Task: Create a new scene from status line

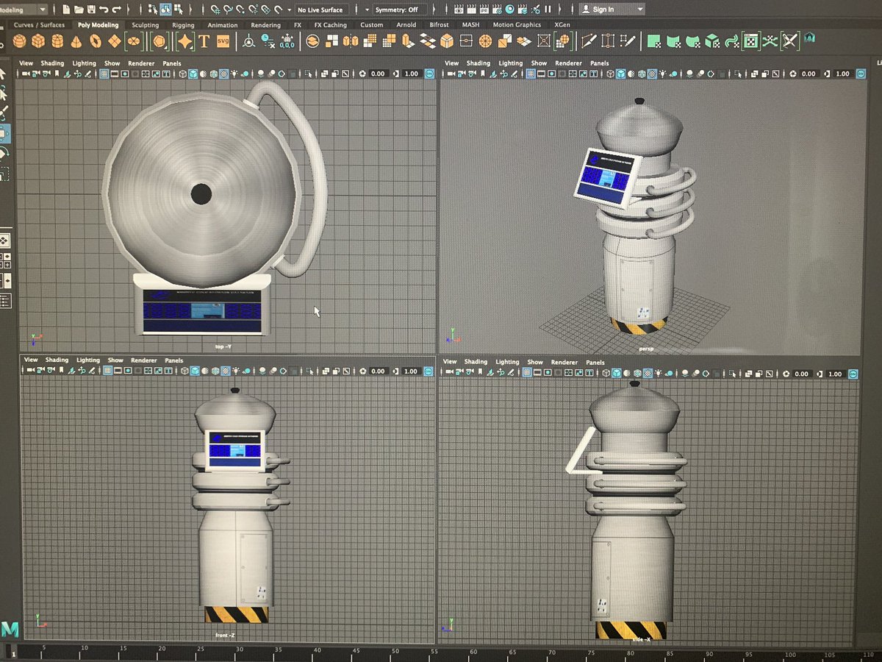Action: 65,10
